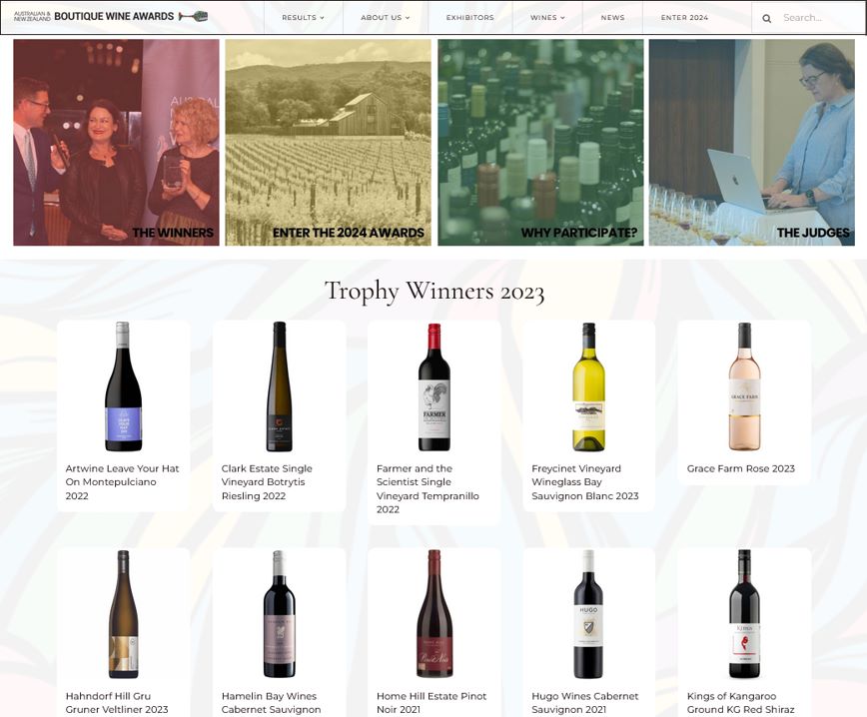Click the search magnifier icon

click(x=766, y=18)
